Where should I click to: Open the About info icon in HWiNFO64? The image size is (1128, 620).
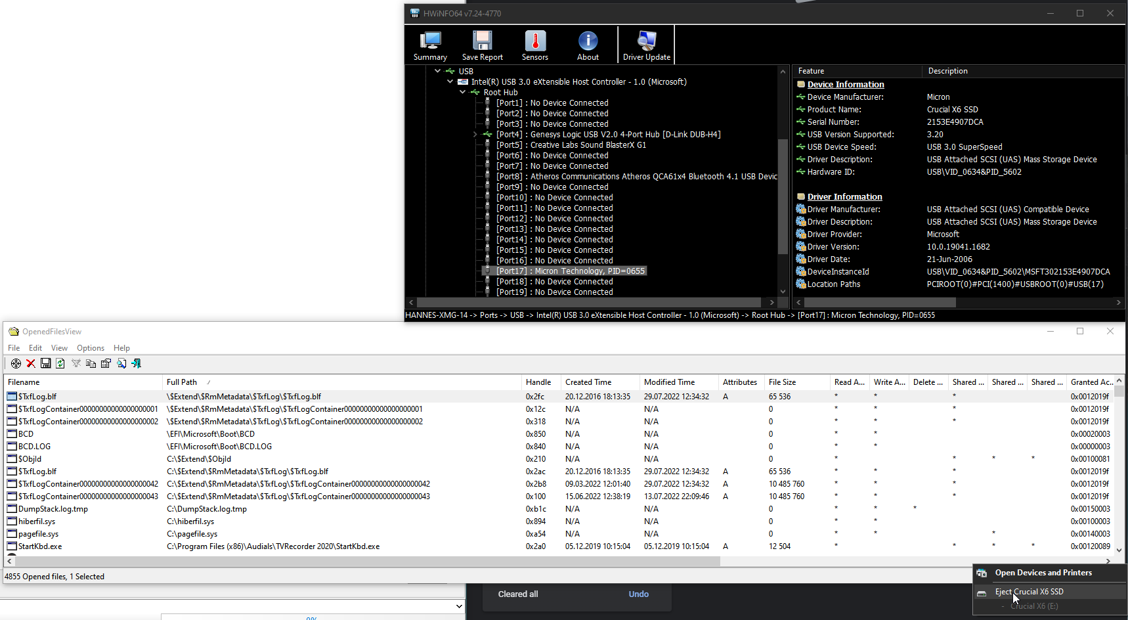588,45
